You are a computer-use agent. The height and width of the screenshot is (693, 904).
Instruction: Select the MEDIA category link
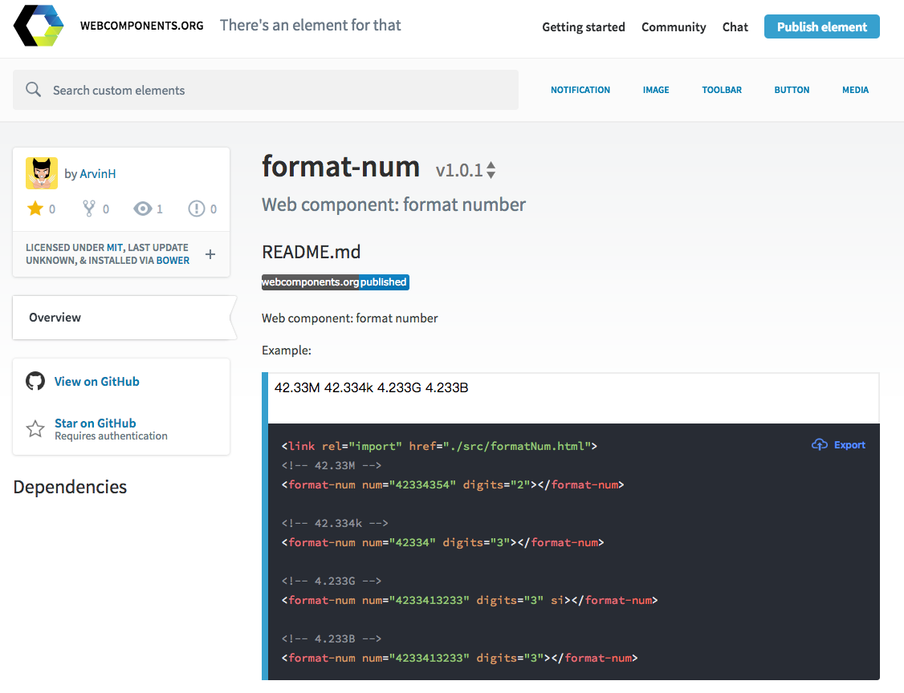click(x=855, y=90)
